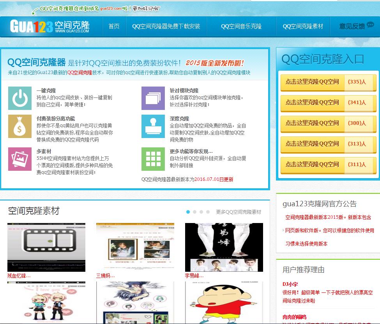Click the gold money bag icon for 付费装扮分离功能

(x=20, y=126)
